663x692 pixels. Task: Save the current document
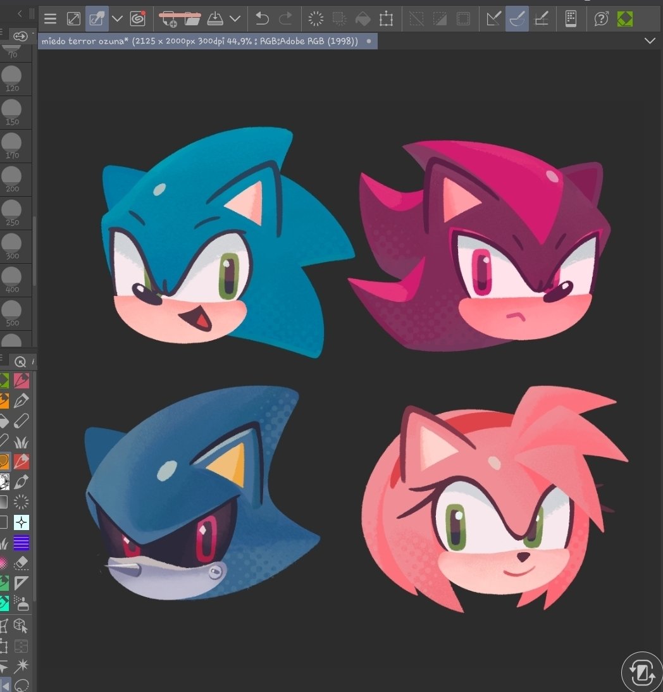[215, 19]
